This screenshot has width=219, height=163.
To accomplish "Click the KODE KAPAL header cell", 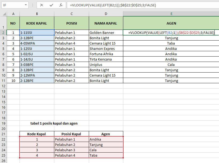I will (37, 23).
